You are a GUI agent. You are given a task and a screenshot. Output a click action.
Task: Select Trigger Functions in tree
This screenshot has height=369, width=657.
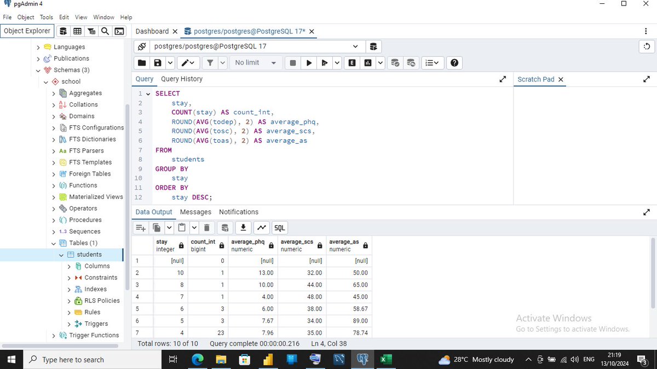(x=94, y=335)
